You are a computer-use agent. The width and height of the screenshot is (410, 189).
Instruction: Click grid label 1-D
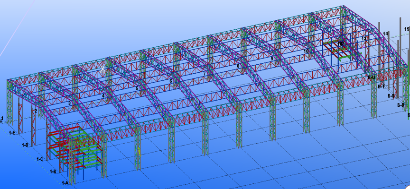tap(26, 146)
